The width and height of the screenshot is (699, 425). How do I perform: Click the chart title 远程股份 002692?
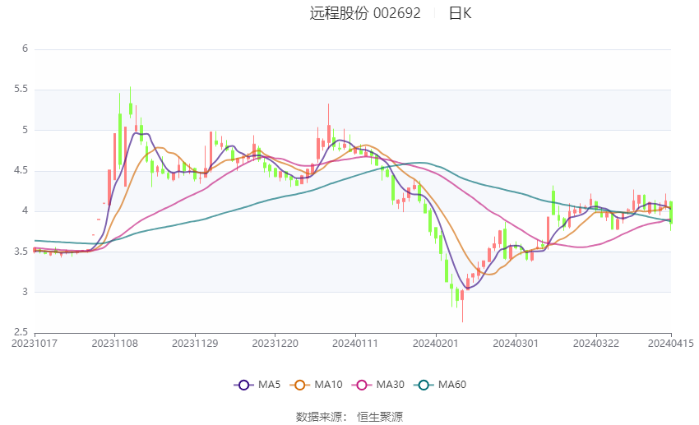pyautogui.click(x=365, y=13)
